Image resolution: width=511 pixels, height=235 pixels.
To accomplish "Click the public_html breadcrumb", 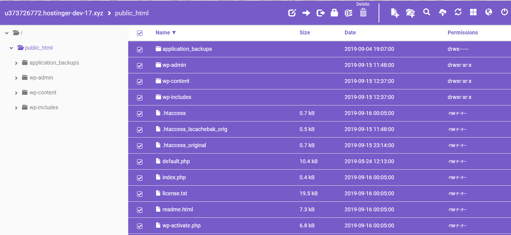I will [x=132, y=13].
